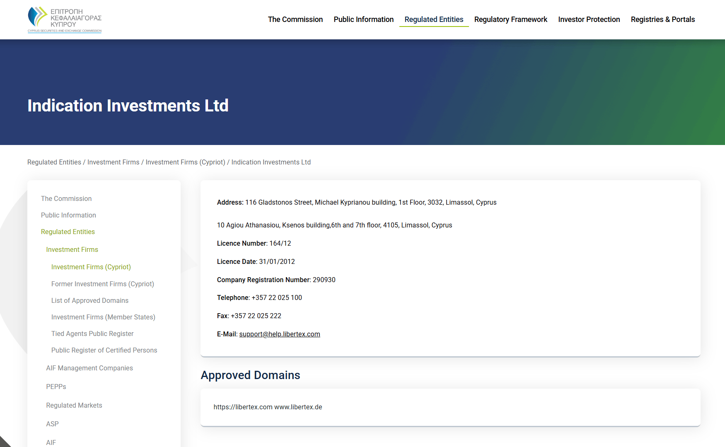The image size is (725, 447).
Task: Open Regulated Entities top menu
Action: point(434,19)
